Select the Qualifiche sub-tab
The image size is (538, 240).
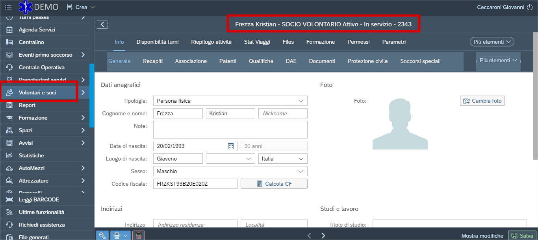tap(261, 61)
